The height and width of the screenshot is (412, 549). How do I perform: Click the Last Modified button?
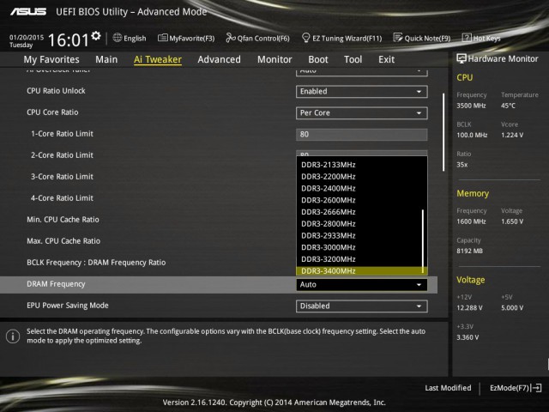(448, 388)
